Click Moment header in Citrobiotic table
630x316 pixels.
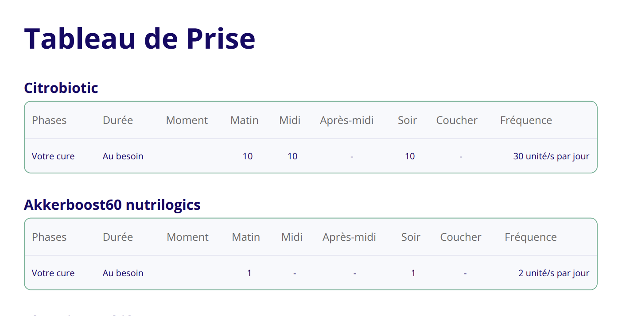tap(187, 120)
